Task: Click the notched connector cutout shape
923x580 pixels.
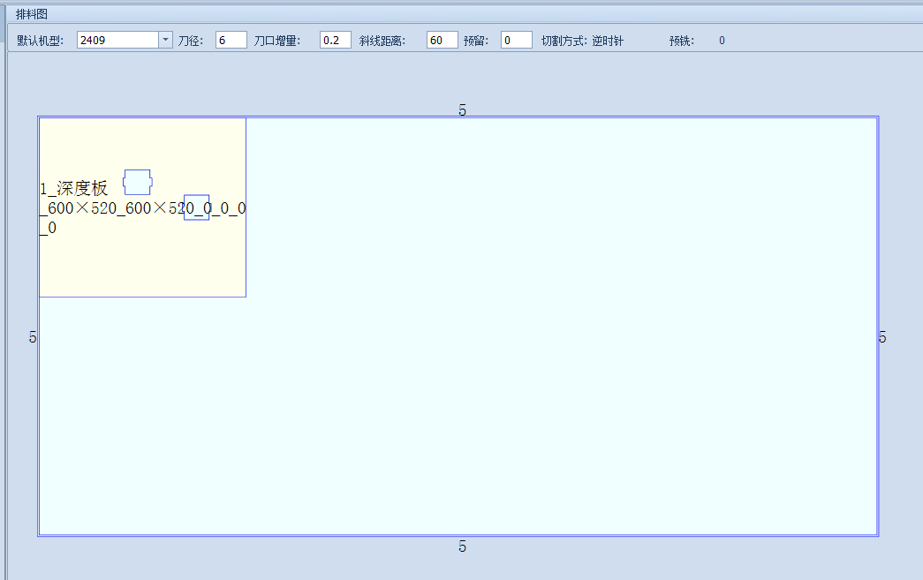Action: 138,182
